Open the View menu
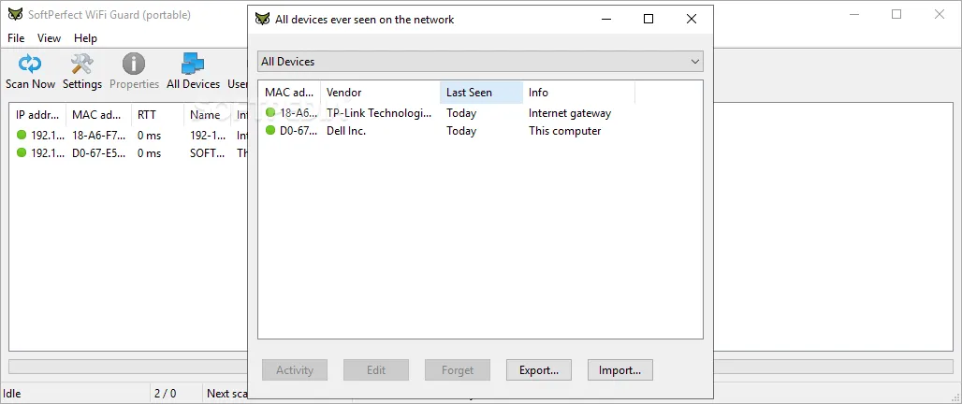Screen dimensions: 962x404 [49, 38]
